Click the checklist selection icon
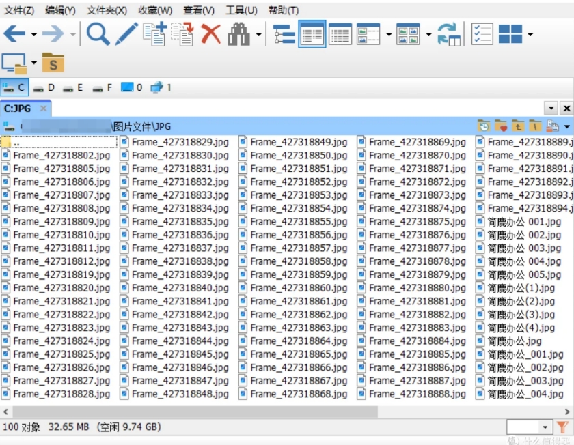Screen dimensions: 574x445 coord(482,34)
